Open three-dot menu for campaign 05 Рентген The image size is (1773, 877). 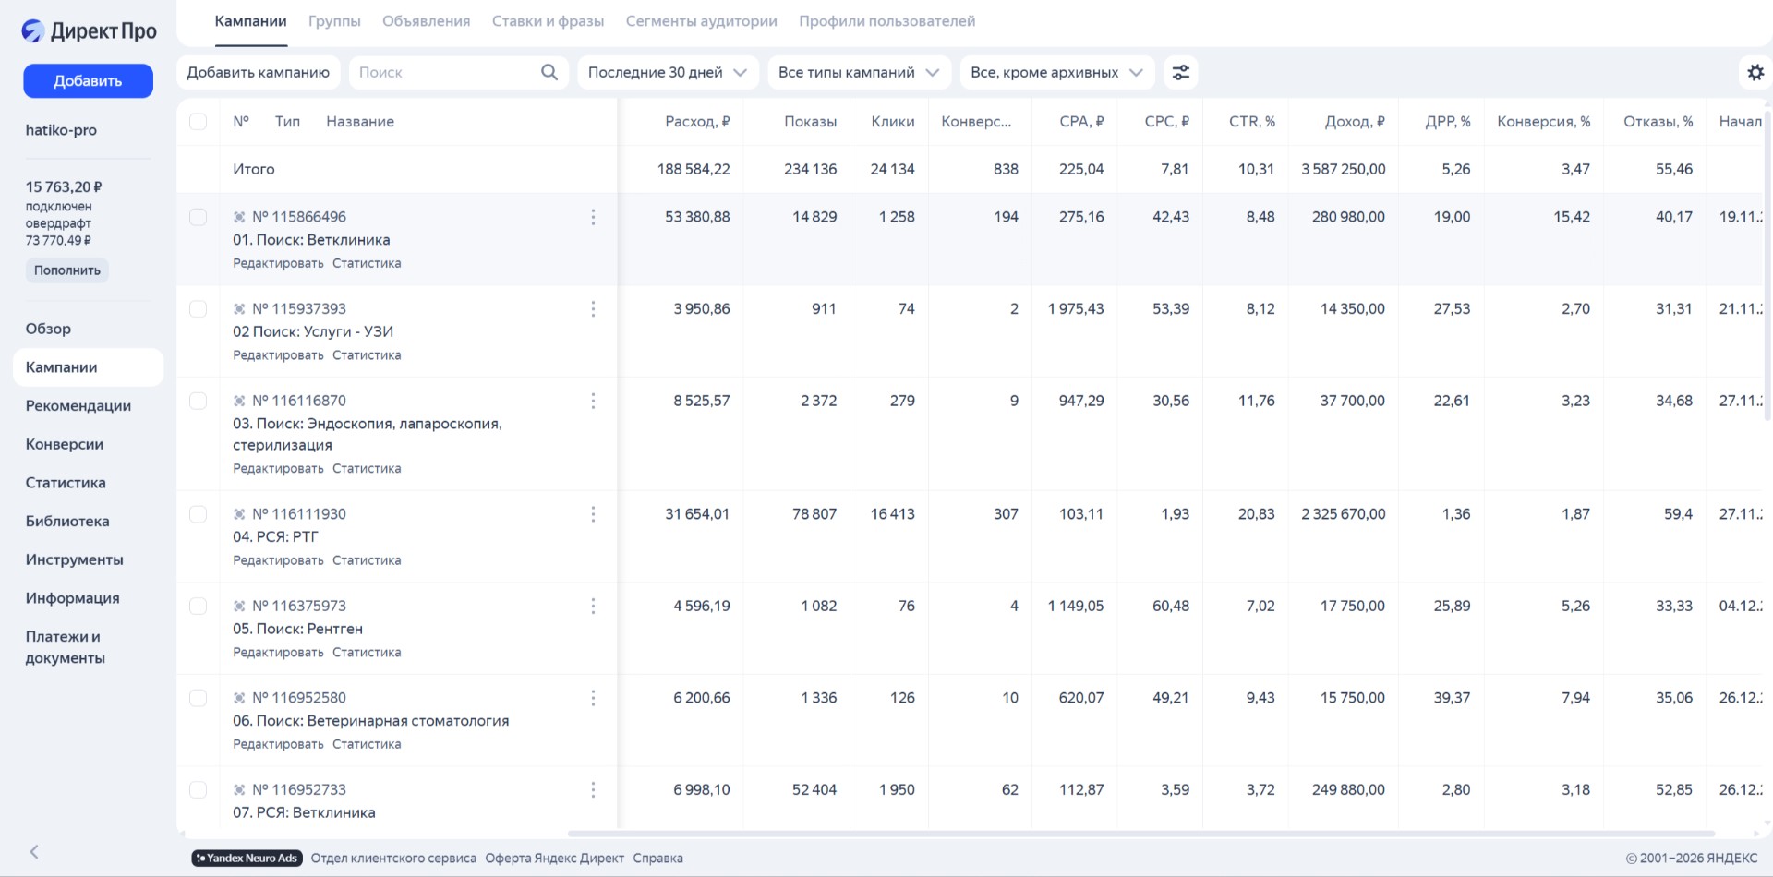point(593,606)
